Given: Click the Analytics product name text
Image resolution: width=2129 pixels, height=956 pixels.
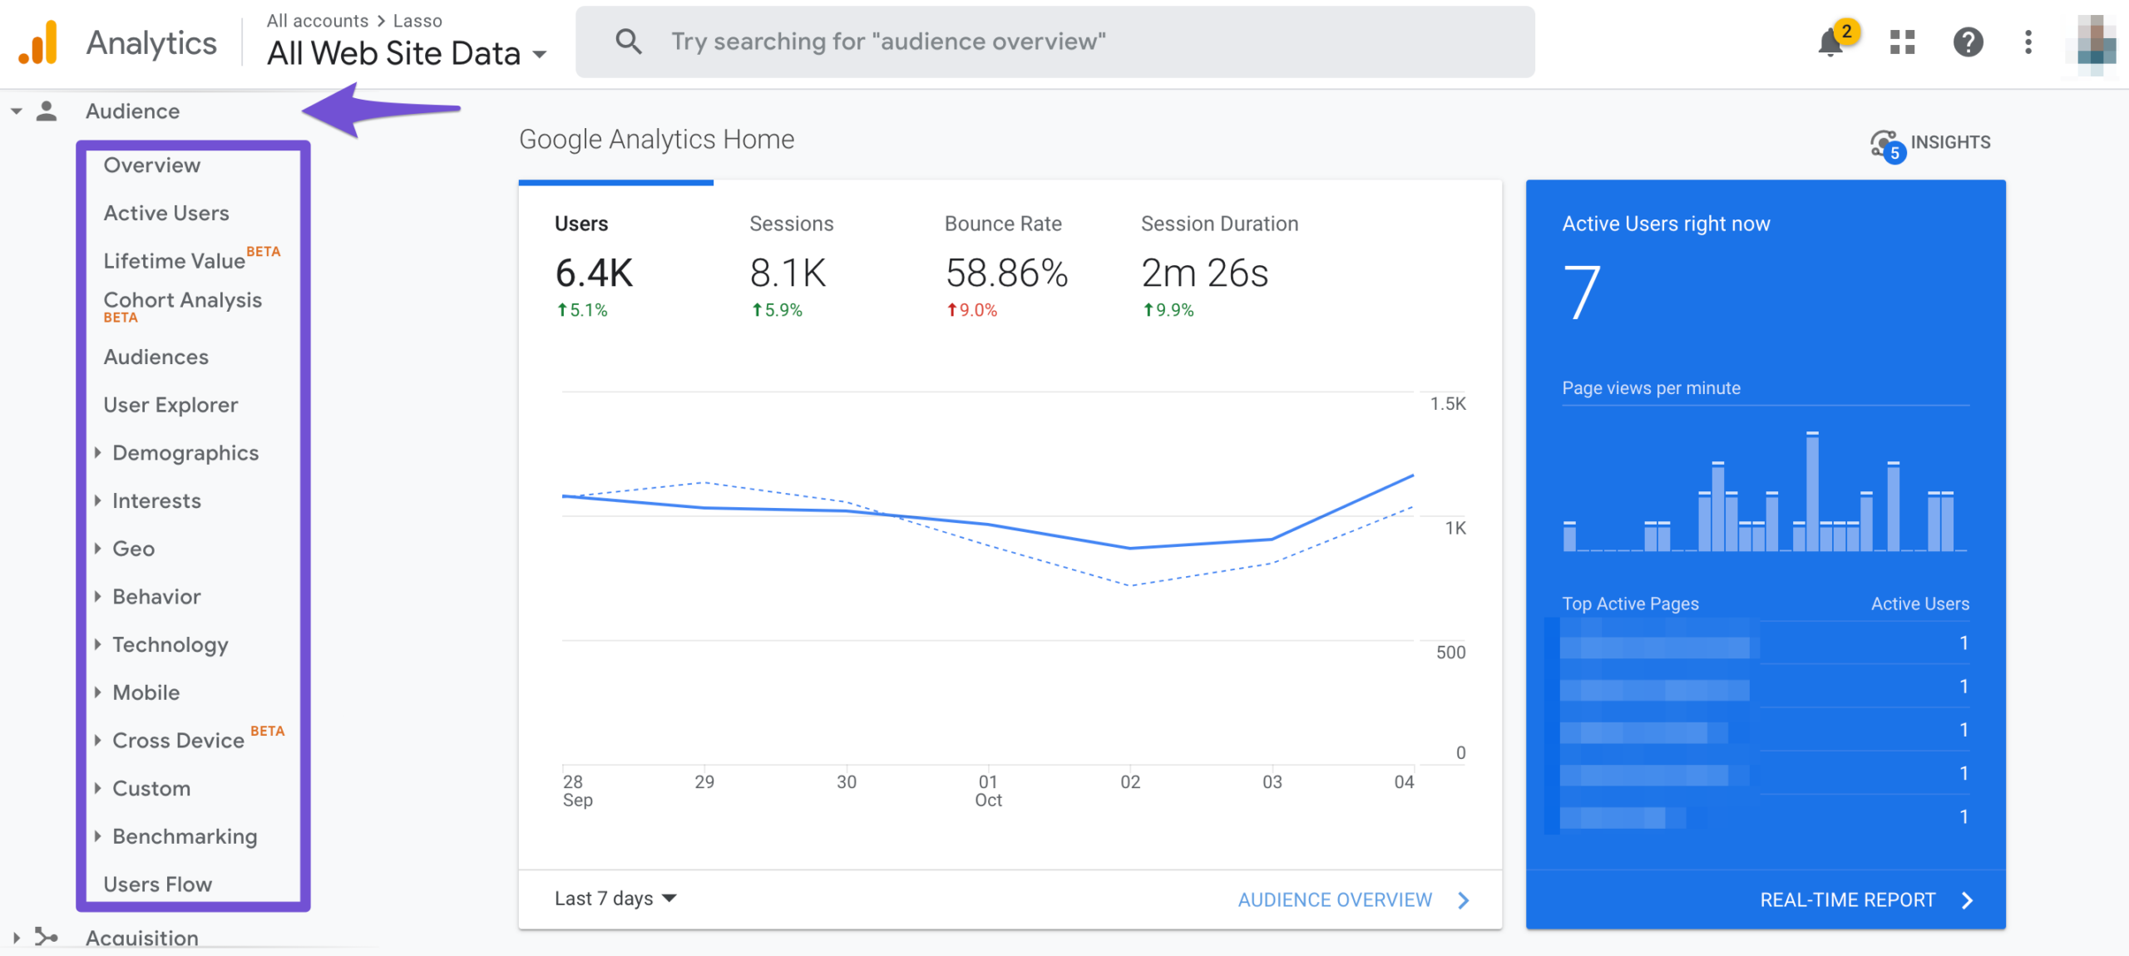Looking at the screenshot, I should (x=151, y=43).
